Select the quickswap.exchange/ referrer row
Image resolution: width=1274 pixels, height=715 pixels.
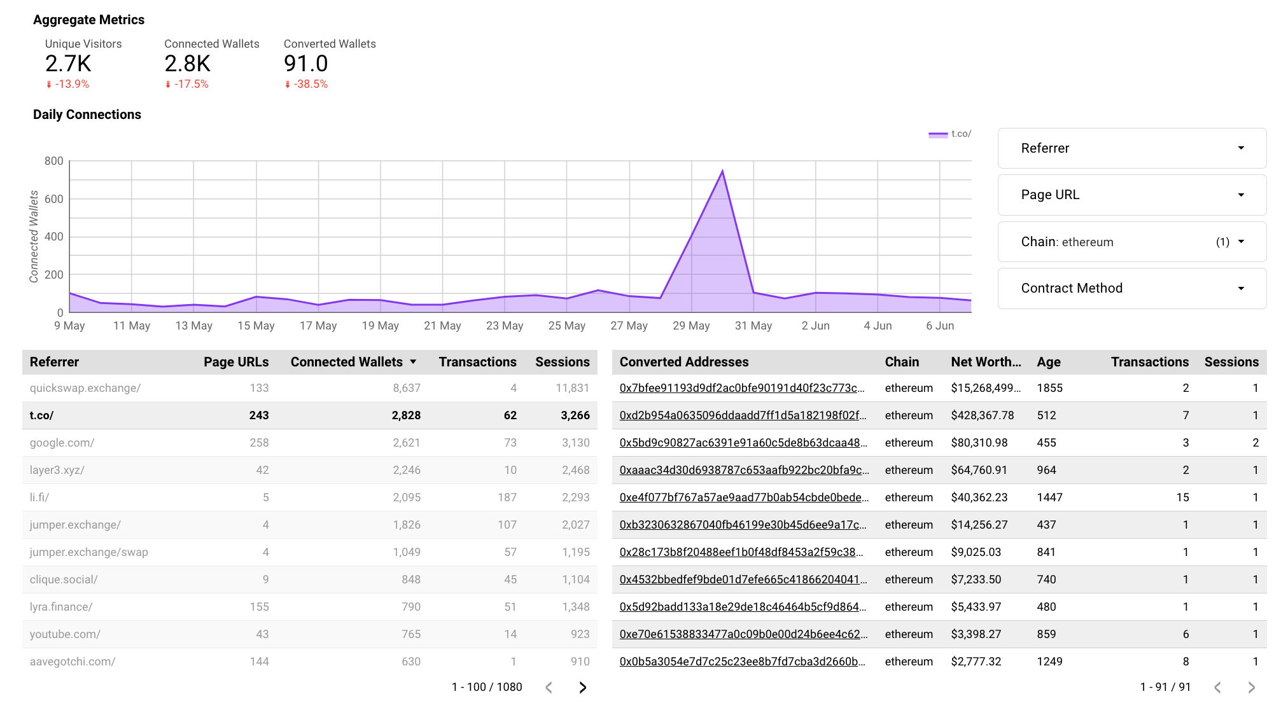pyautogui.click(x=85, y=388)
